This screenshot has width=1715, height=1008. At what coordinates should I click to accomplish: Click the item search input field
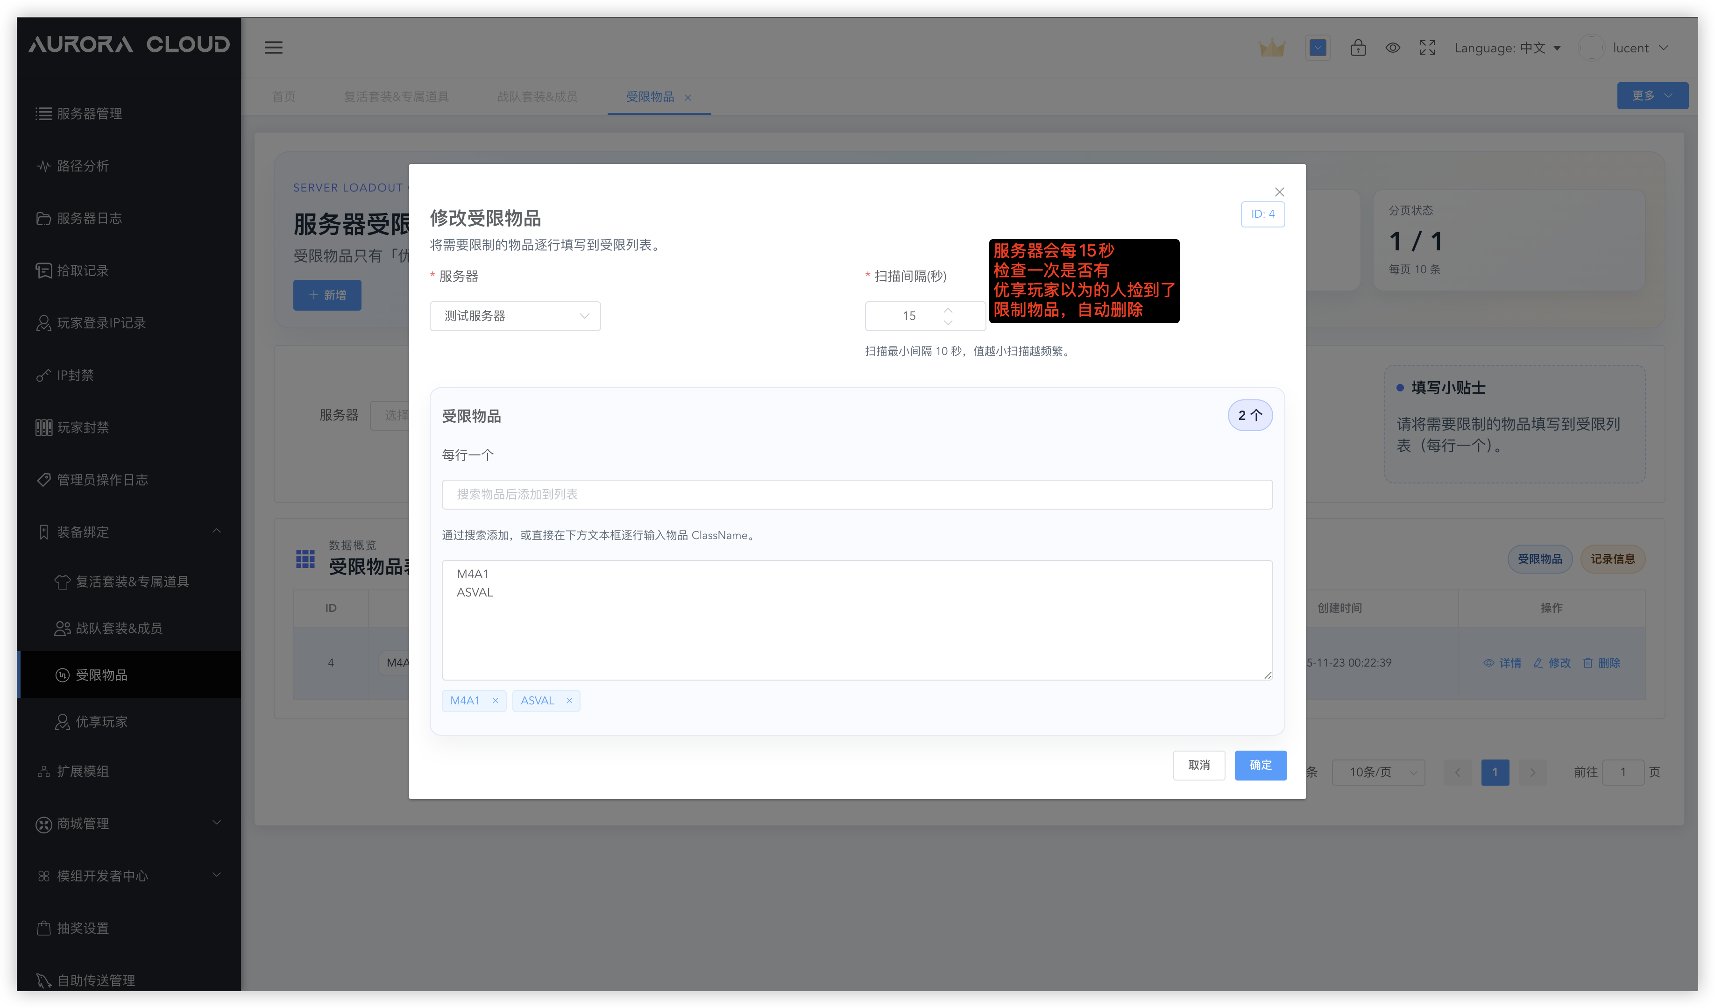(x=856, y=494)
